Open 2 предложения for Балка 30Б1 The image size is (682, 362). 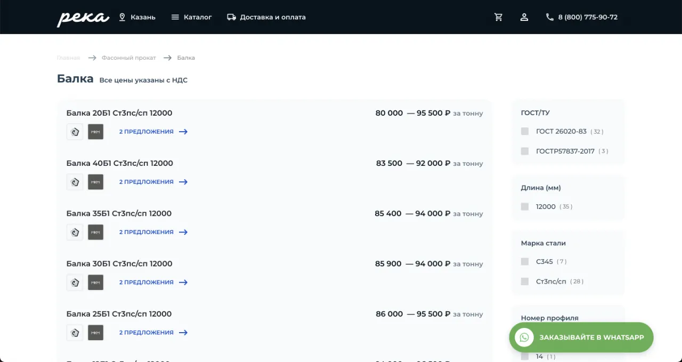click(147, 282)
